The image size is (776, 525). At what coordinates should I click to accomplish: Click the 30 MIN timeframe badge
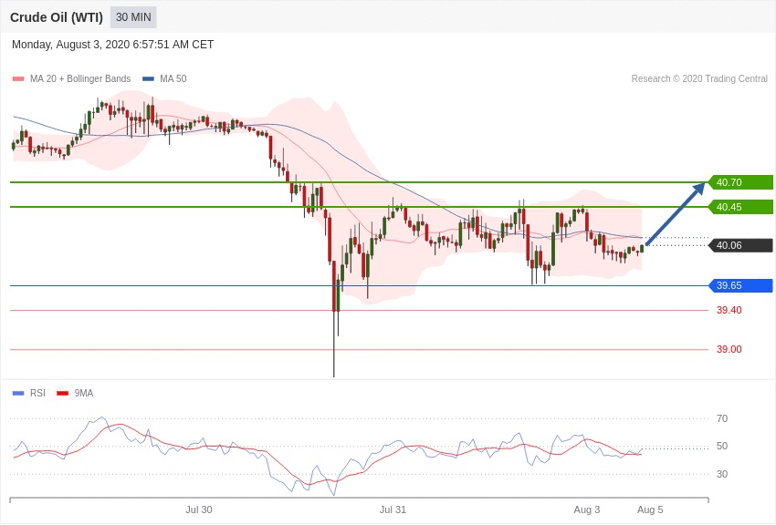click(133, 17)
